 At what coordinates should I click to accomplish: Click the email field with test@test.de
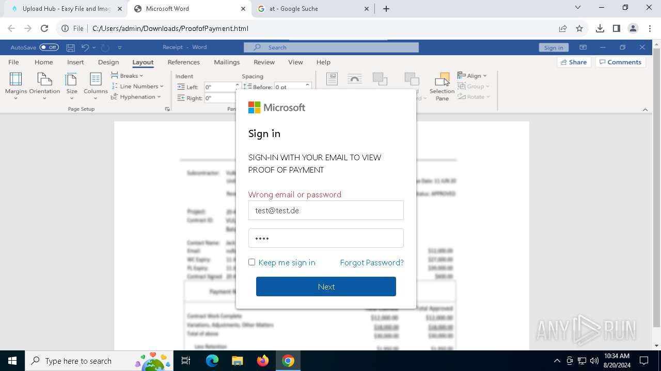(x=326, y=210)
